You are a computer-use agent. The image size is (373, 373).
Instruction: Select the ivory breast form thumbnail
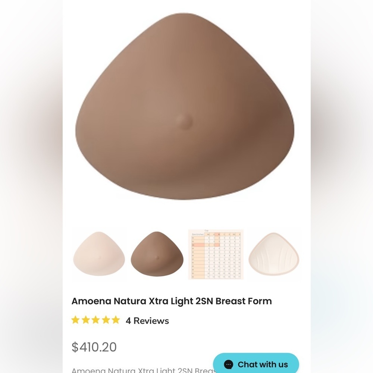click(98, 254)
